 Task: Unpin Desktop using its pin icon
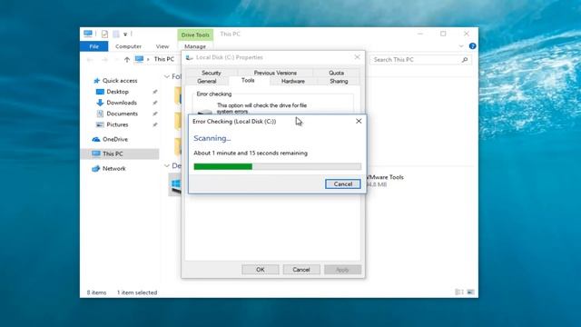coord(155,92)
